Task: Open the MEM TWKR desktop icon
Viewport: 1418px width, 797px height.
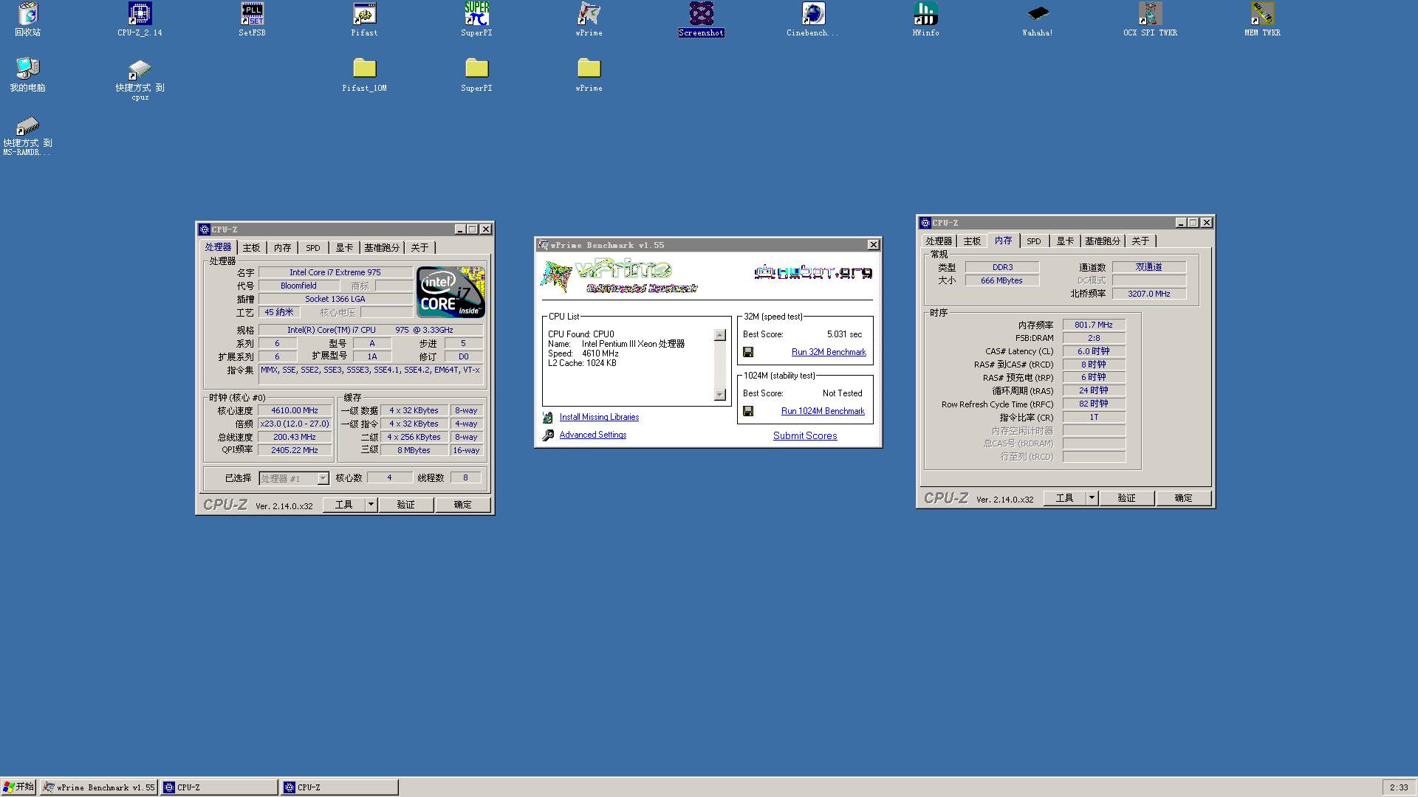Action: coord(1262,19)
